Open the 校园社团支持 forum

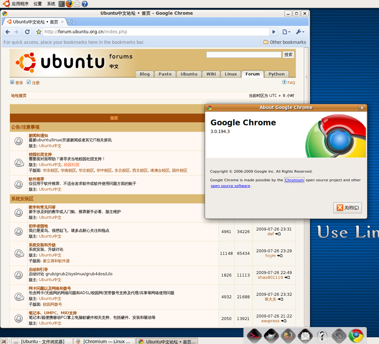(40, 154)
